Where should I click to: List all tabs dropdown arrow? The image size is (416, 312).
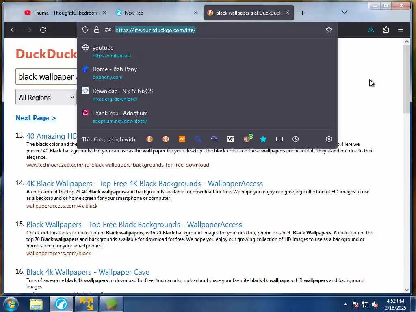344,13
